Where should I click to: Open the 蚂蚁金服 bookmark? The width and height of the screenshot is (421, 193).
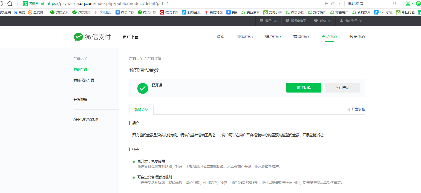click(191, 12)
